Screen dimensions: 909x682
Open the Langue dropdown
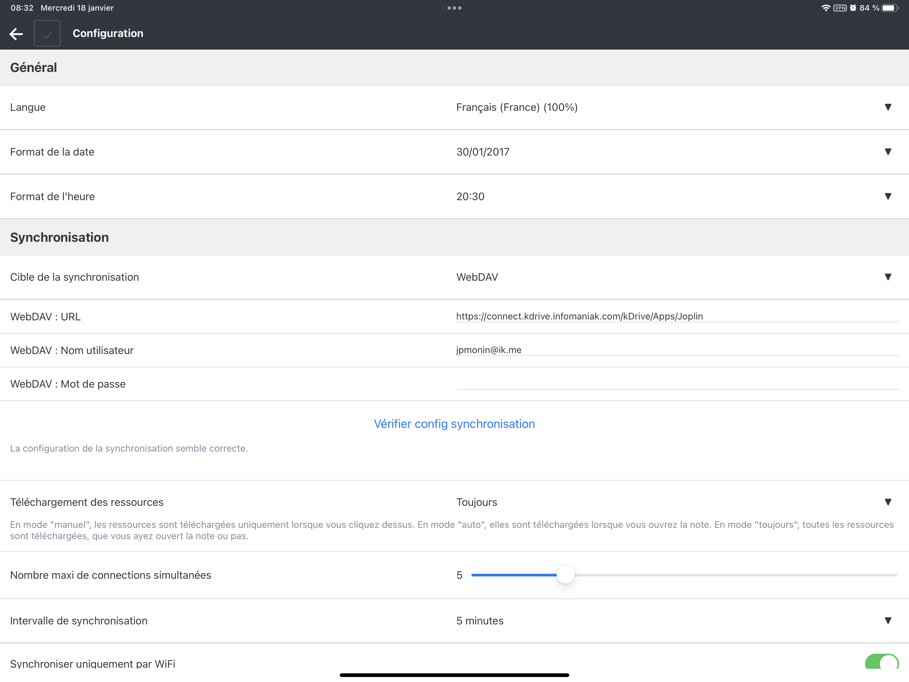pyautogui.click(x=888, y=107)
